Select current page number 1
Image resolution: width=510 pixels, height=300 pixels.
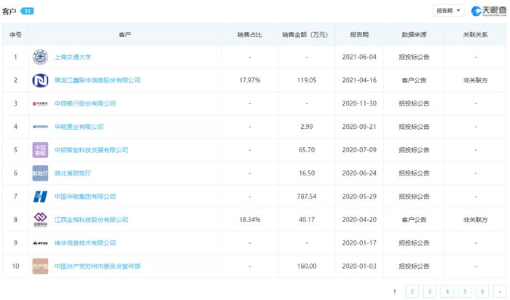coord(395,291)
